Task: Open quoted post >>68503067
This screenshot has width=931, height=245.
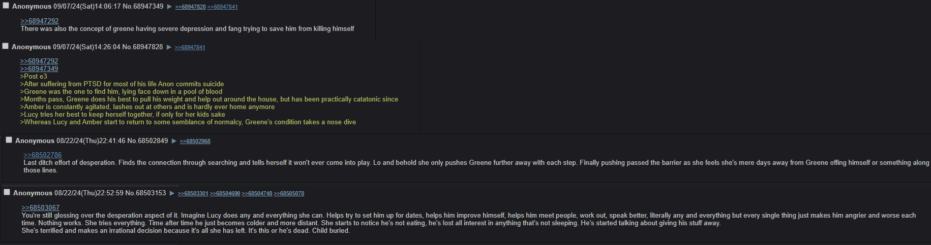Action: 41,207
